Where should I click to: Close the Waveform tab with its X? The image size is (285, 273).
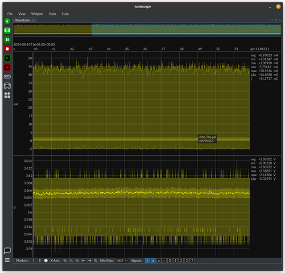pos(33,20)
